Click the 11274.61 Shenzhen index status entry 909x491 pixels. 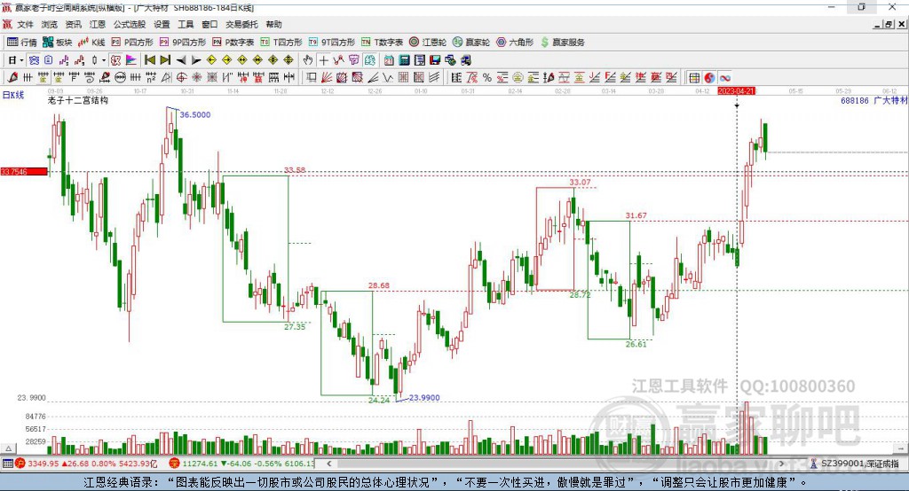coord(241,464)
